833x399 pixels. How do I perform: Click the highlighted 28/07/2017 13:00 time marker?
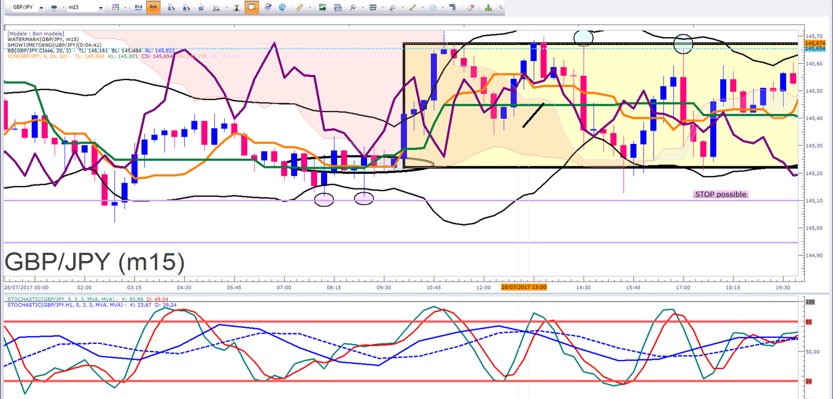pos(524,287)
